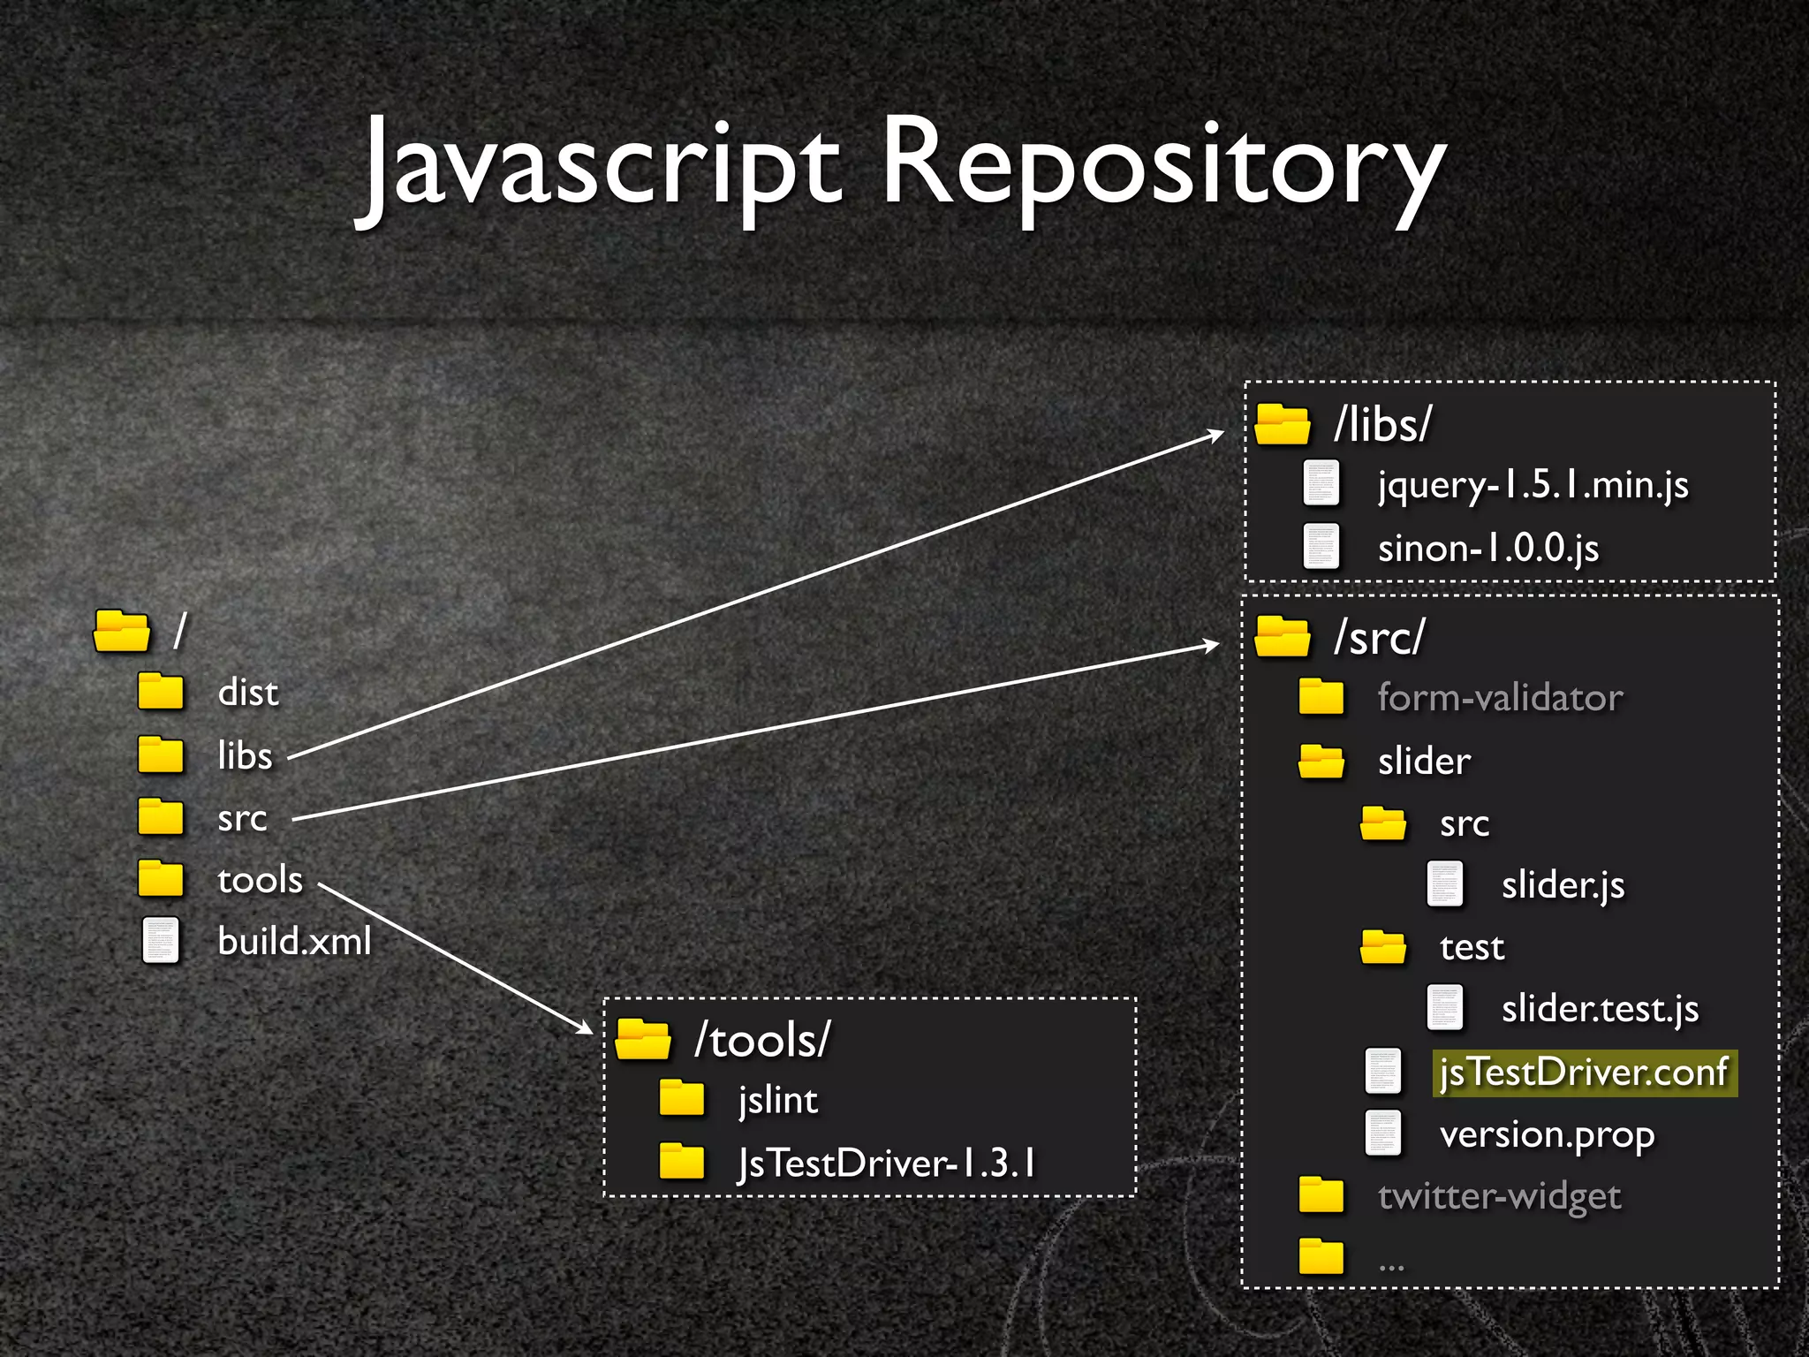
Task: Click the slider.js file icon
Action: (x=1445, y=883)
